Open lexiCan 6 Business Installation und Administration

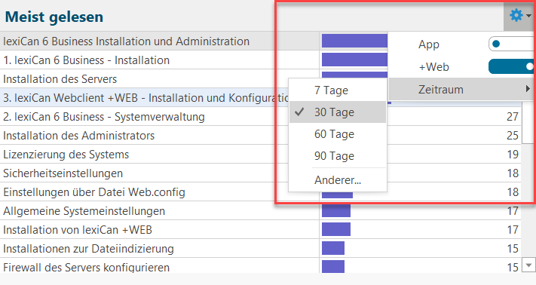(126, 41)
